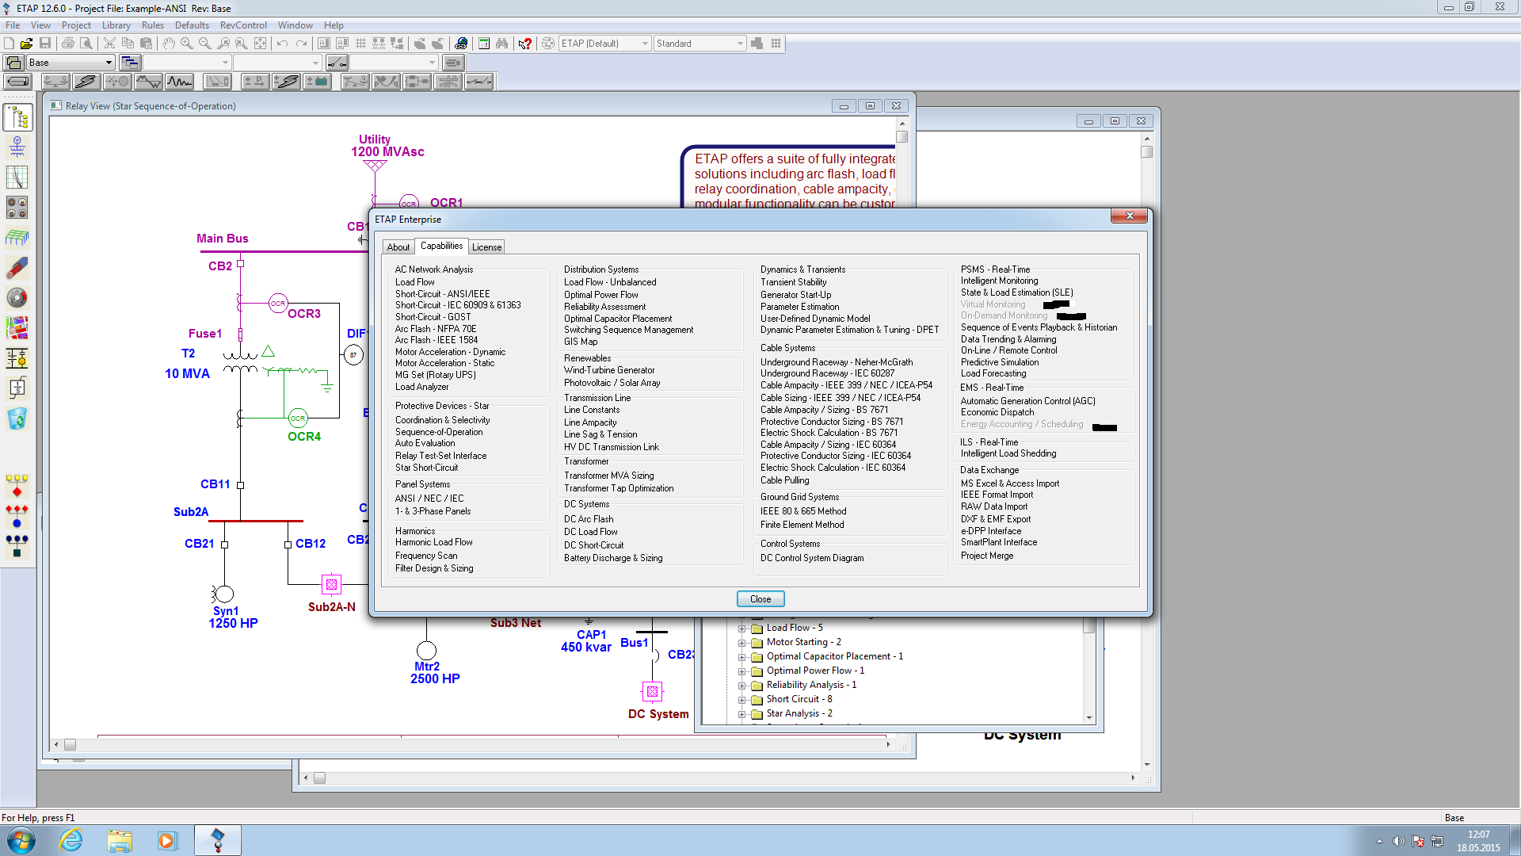Click the Help question-mark pointer icon
Viewport: 1521px width, 856px height.
tap(525, 44)
